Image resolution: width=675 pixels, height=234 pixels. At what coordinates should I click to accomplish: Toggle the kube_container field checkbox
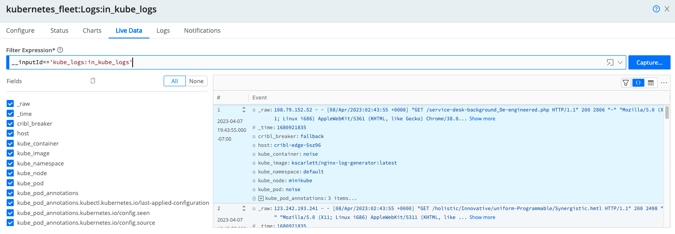coord(11,143)
